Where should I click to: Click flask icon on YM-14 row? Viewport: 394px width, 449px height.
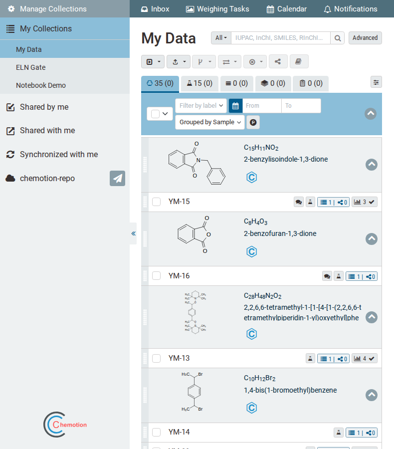(339, 433)
